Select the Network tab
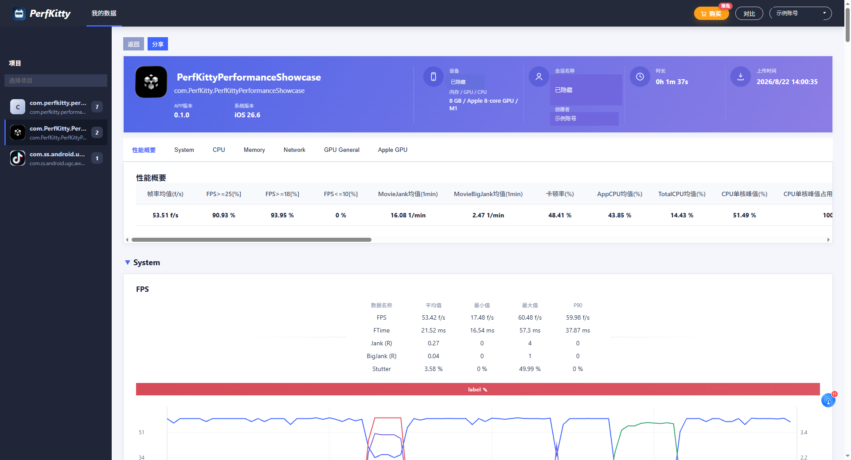Screen dimensions: 851x460 [294, 150]
